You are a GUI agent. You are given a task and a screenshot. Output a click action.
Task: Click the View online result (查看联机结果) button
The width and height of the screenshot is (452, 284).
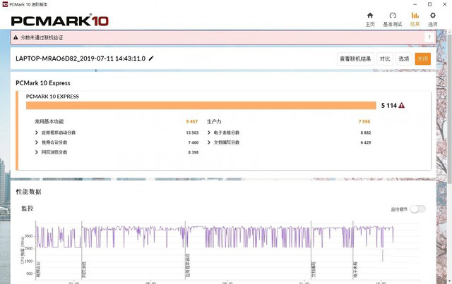coord(355,59)
